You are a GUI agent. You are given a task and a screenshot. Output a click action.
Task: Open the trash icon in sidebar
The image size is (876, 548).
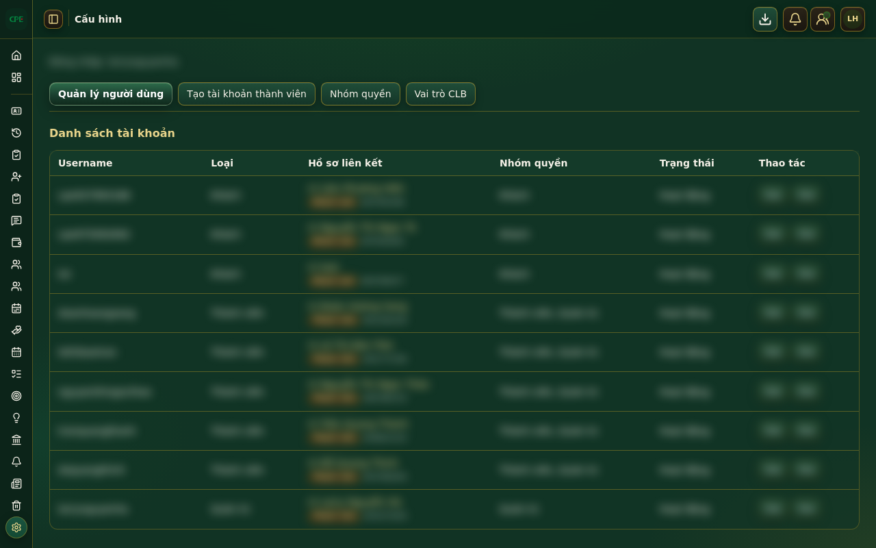click(x=16, y=506)
